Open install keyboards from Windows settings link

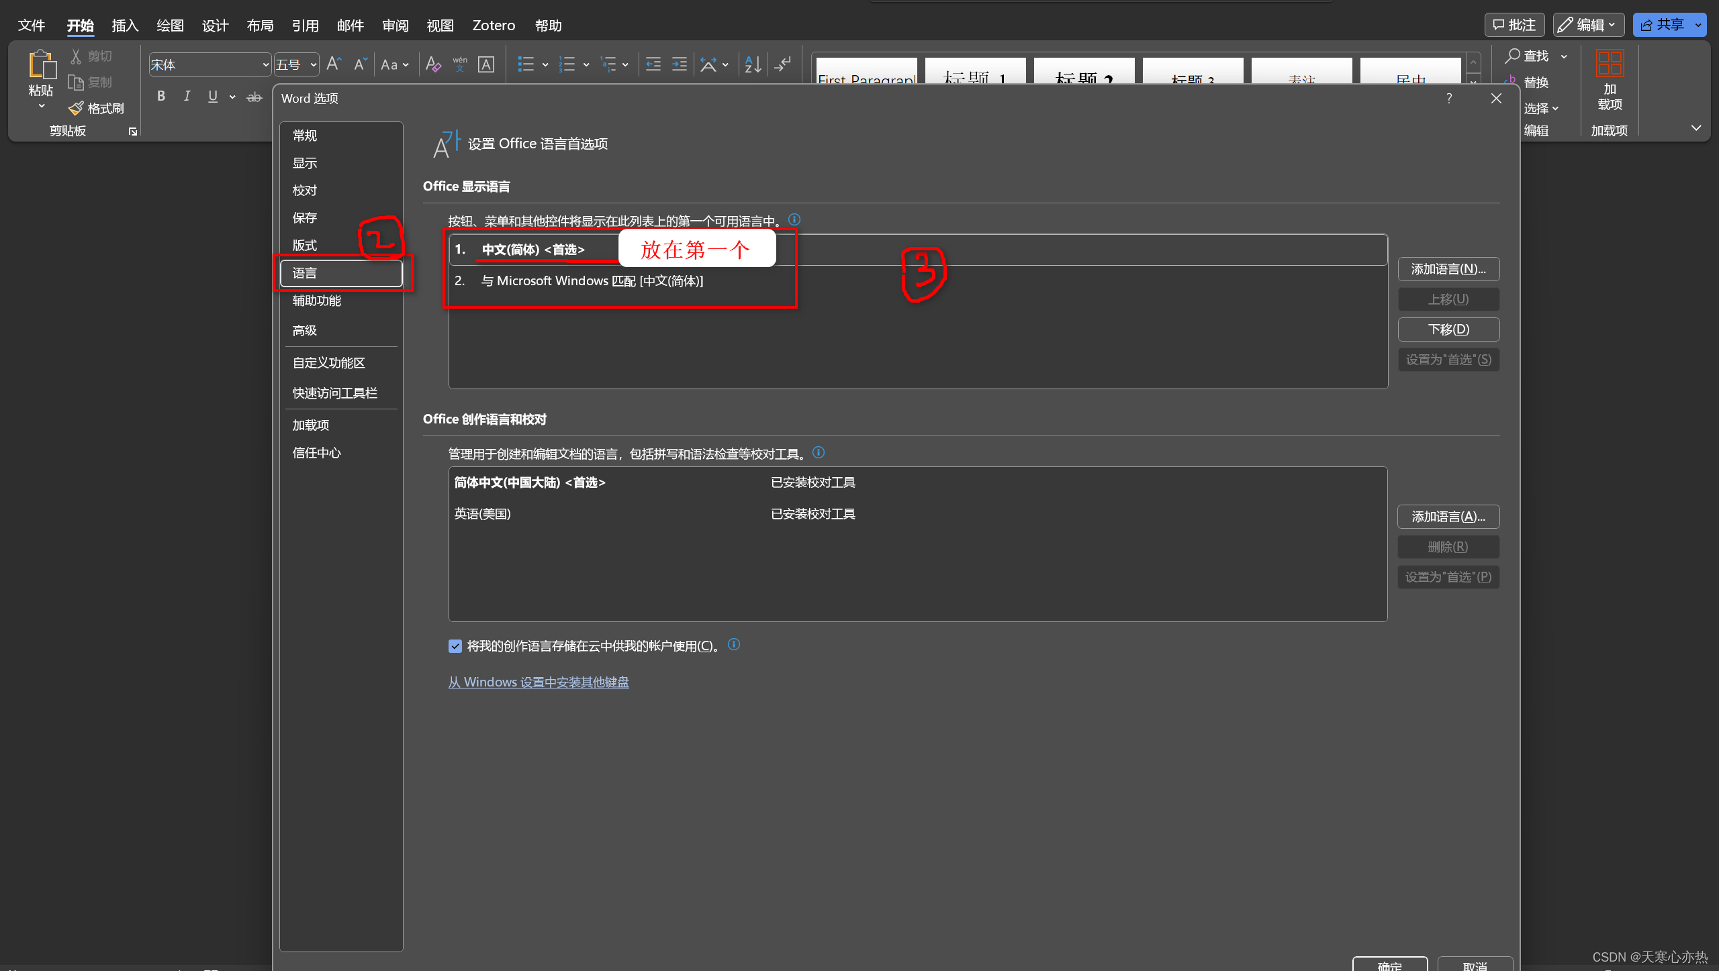(539, 682)
